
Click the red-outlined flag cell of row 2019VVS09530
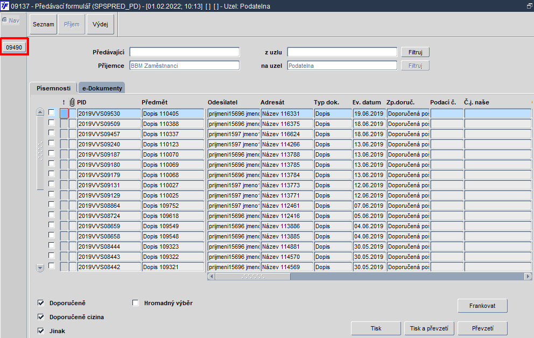tap(64, 114)
